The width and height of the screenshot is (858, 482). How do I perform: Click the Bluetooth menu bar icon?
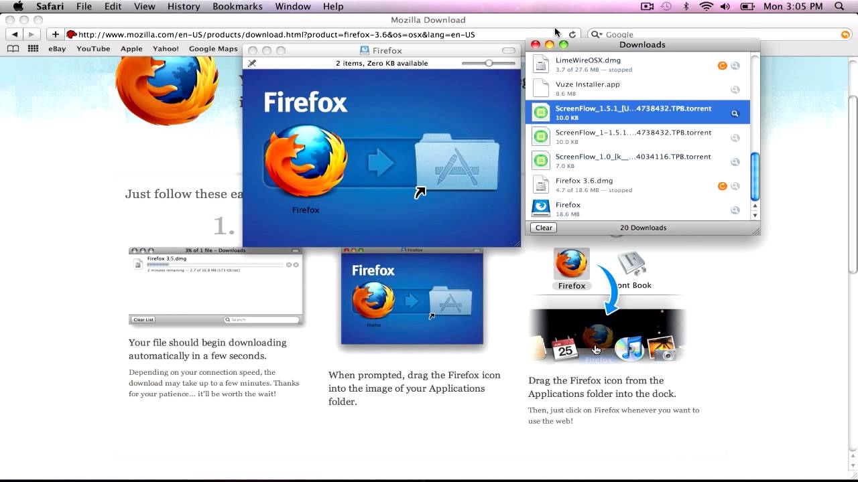685,6
